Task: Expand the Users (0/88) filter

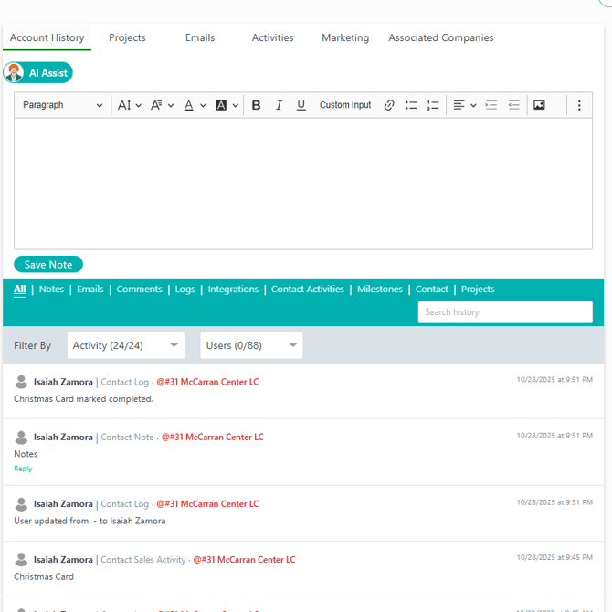Action: point(251,345)
